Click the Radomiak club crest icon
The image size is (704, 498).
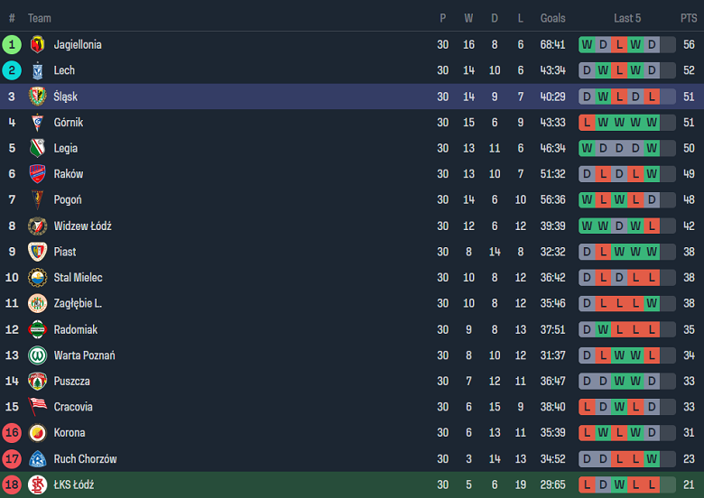pyautogui.click(x=37, y=329)
